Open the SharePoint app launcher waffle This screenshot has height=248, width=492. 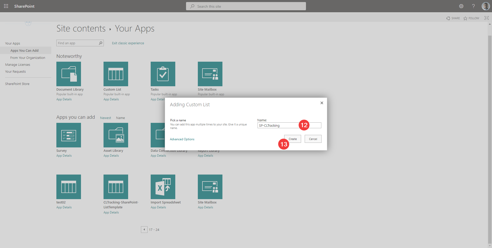point(6,6)
